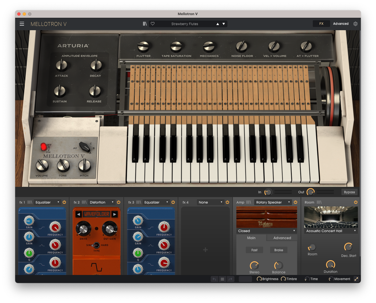This screenshot has height=303, width=376.
Task: Open the hamburger main menu
Action: [x=22, y=24]
